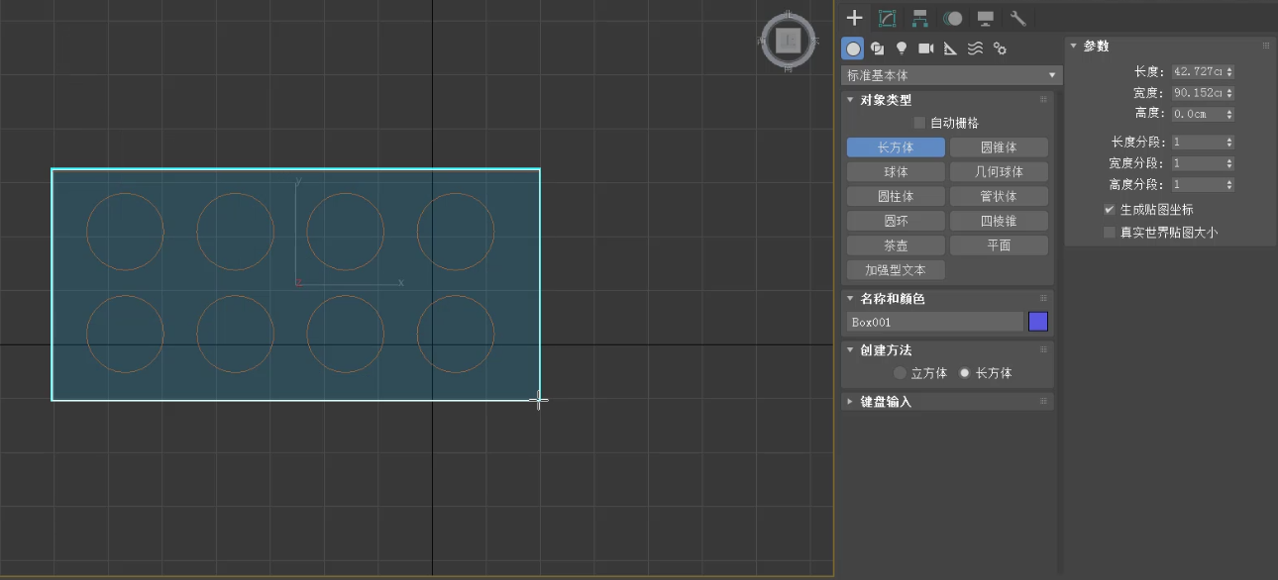
Task: Click the 圆柱体 primitive button
Action: click(896, 196)
